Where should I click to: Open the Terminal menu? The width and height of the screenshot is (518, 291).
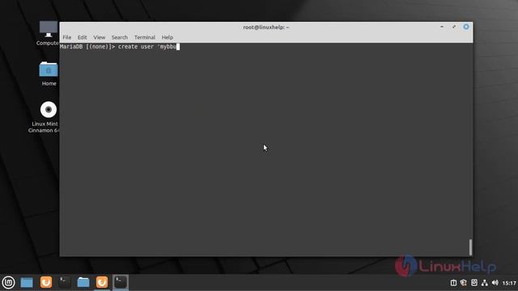click(145, 37)
